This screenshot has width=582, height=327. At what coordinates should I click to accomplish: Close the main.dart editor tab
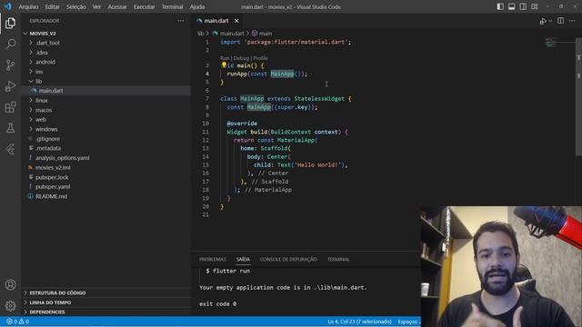(236, 21)
